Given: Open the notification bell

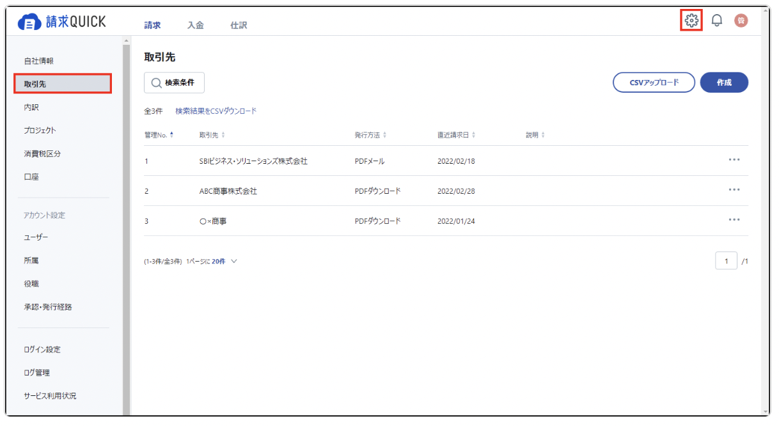Looking at the screenshot, I should coord(716,19).
